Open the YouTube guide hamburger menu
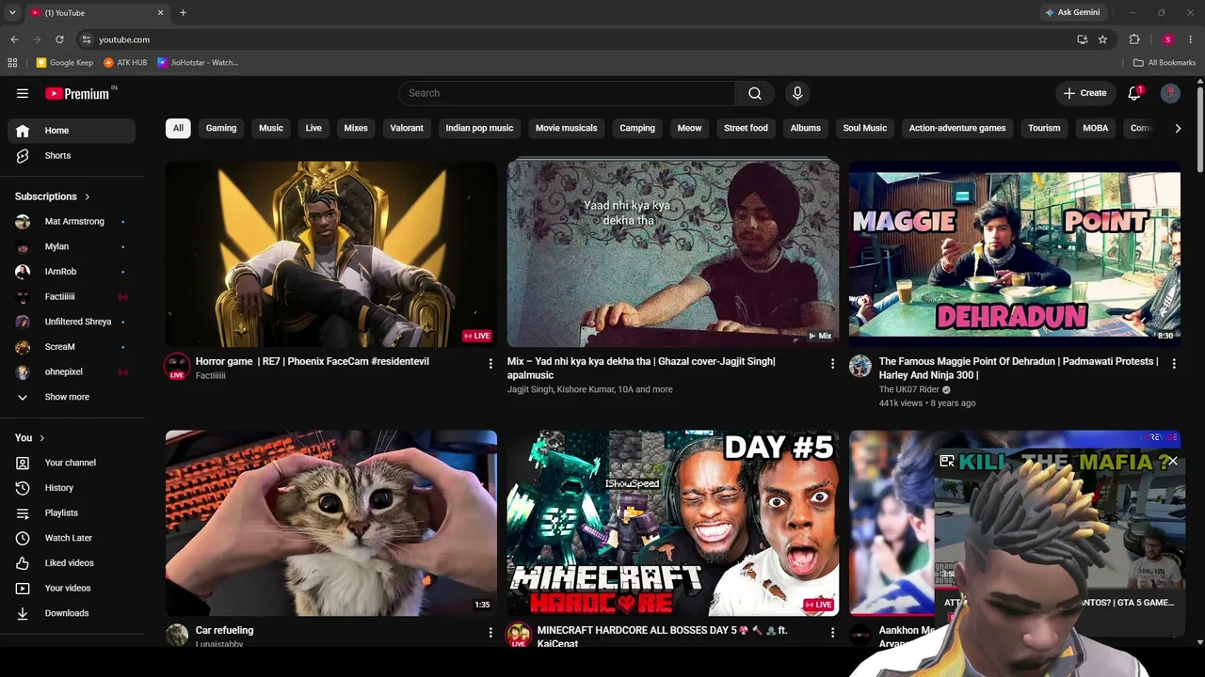 coord(23,93)
